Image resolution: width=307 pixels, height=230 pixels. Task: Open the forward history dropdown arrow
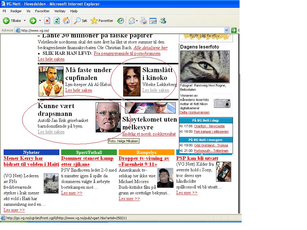(x=40, y=21)
